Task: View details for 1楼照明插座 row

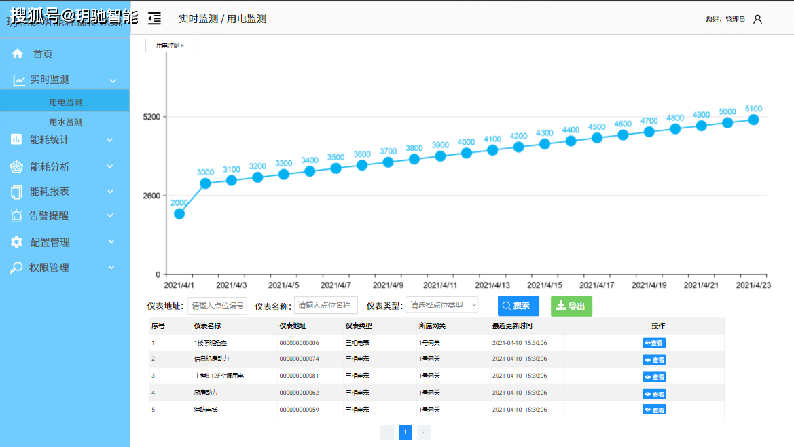Action: pyautogui.click(x=653, y=342)
